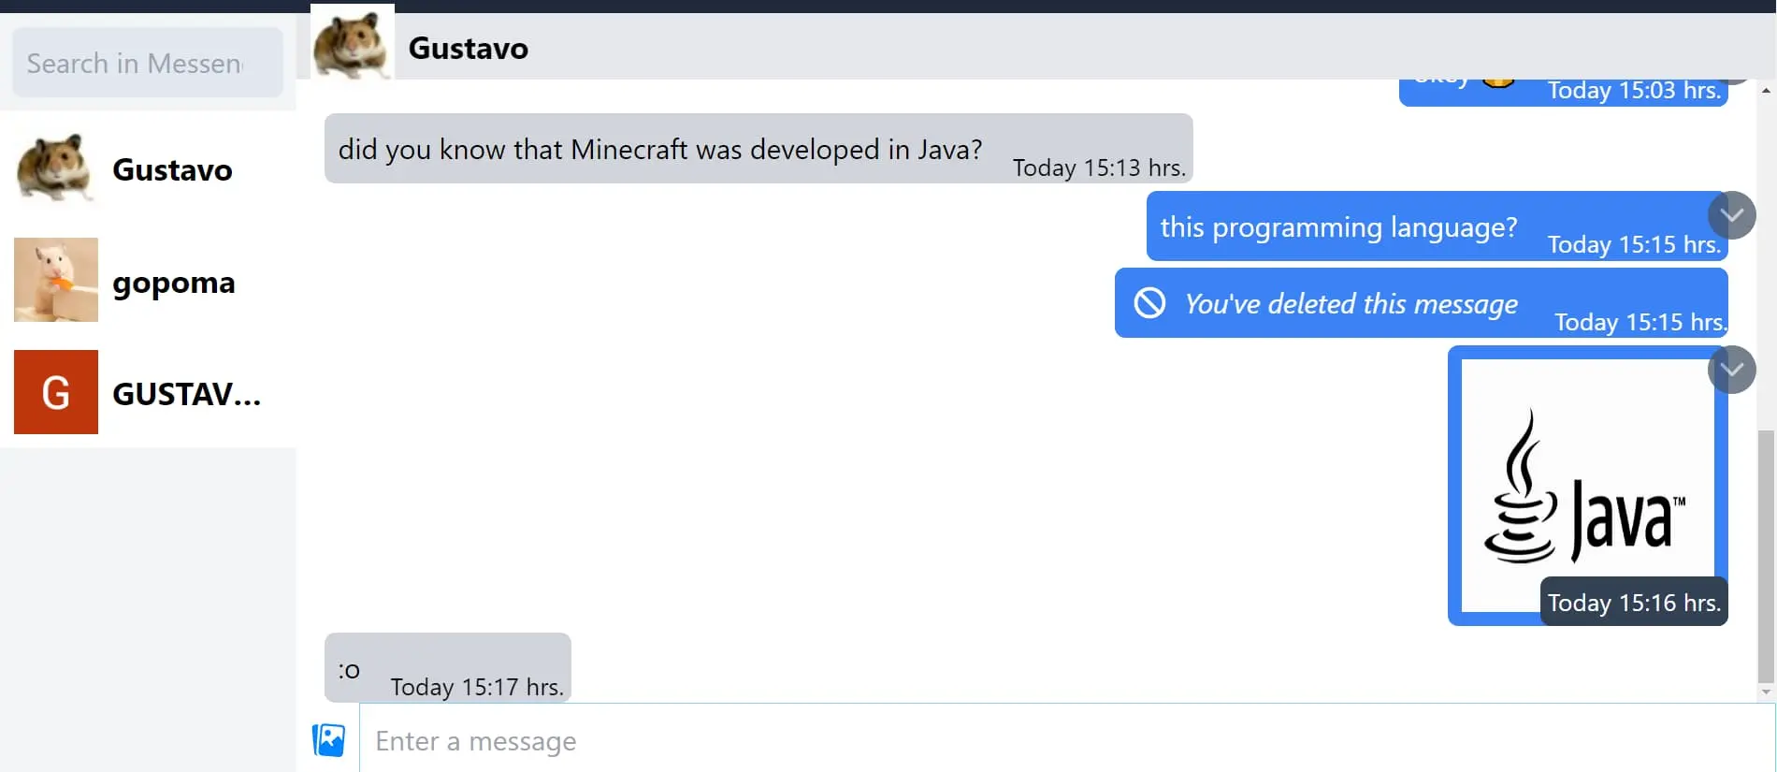Click the "You've deleted this message" text

(x=1351, y=304)
